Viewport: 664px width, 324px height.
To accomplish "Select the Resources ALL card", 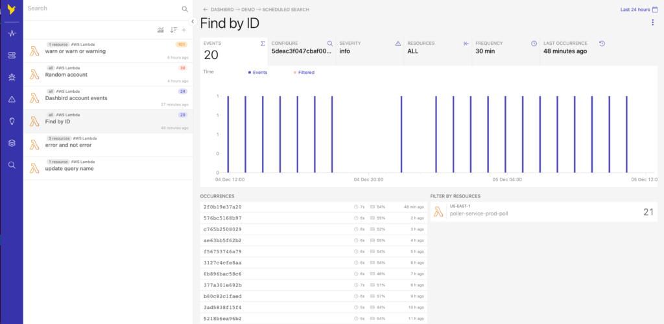I will [438, 51].
